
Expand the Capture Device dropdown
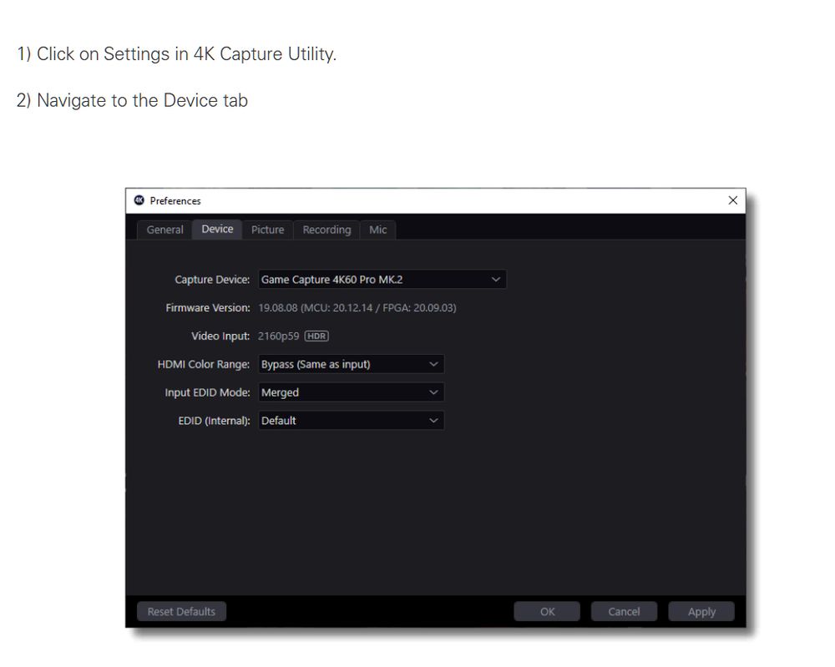tap(382, 280)
